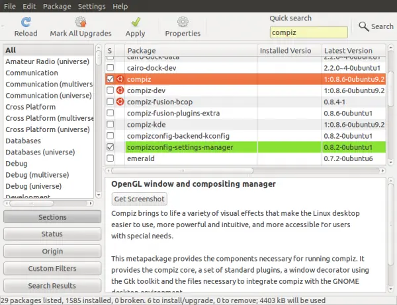Switch to the Origin view button
The image size is (397, 305).
(x=52, y=251)
